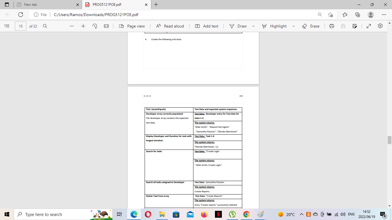Click the Add text button
Viewport: 392px width, 220px height.
pos(207,26)
